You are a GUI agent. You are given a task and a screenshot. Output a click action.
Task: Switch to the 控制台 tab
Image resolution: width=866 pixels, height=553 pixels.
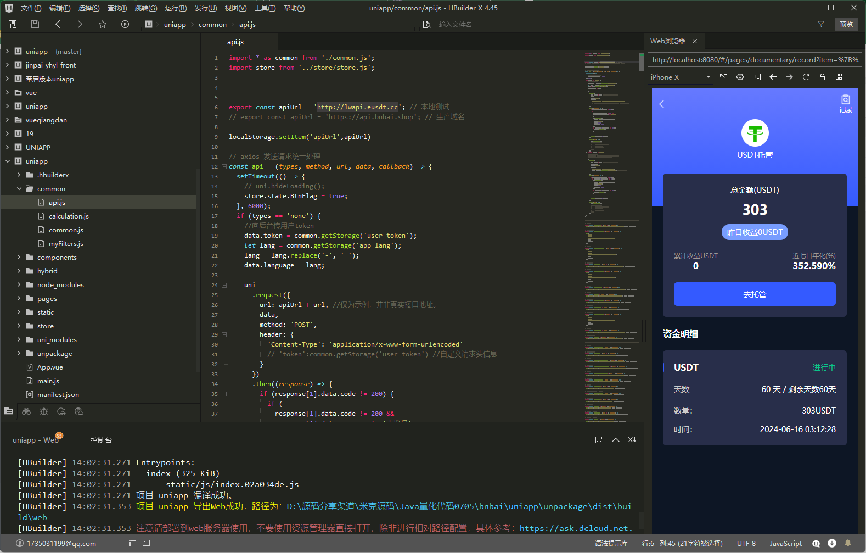pos(101,440)
